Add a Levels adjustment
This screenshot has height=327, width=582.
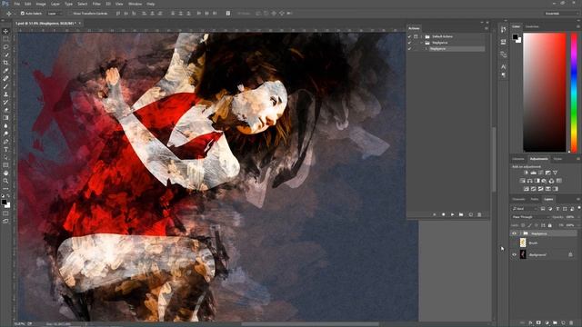534,173
